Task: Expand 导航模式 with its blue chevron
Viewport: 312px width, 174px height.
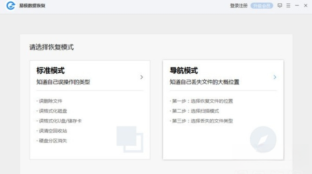Action: point(275,77)
